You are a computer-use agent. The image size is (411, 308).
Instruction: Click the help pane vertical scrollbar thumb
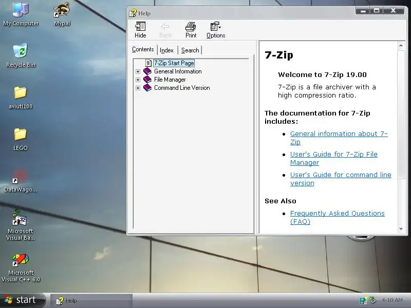tap(401, 114)
